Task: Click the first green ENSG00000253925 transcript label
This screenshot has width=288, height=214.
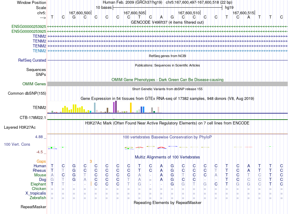Action: click(x=29, y=27)
